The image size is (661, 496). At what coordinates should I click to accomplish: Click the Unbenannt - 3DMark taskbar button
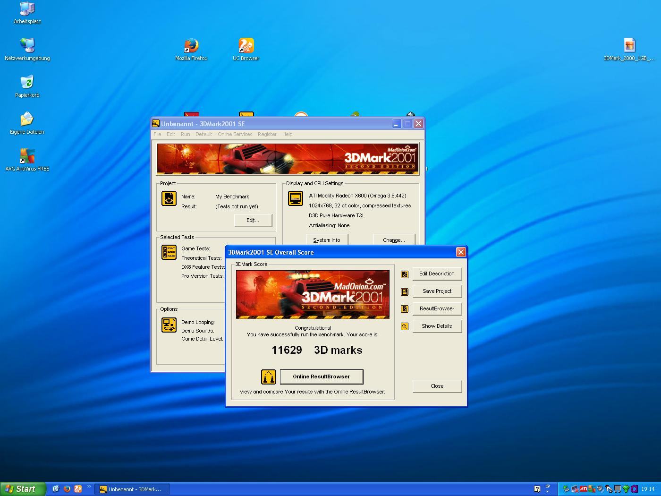pyautogui.click(x=132, y=489)
